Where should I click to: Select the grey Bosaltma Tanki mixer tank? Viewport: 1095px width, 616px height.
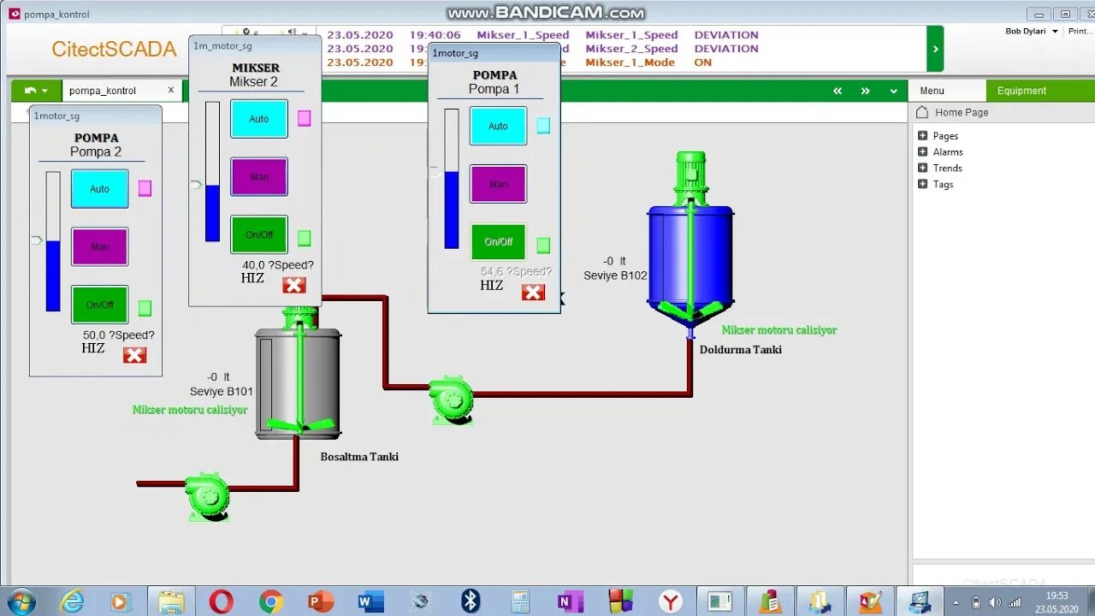click(298, 383)
